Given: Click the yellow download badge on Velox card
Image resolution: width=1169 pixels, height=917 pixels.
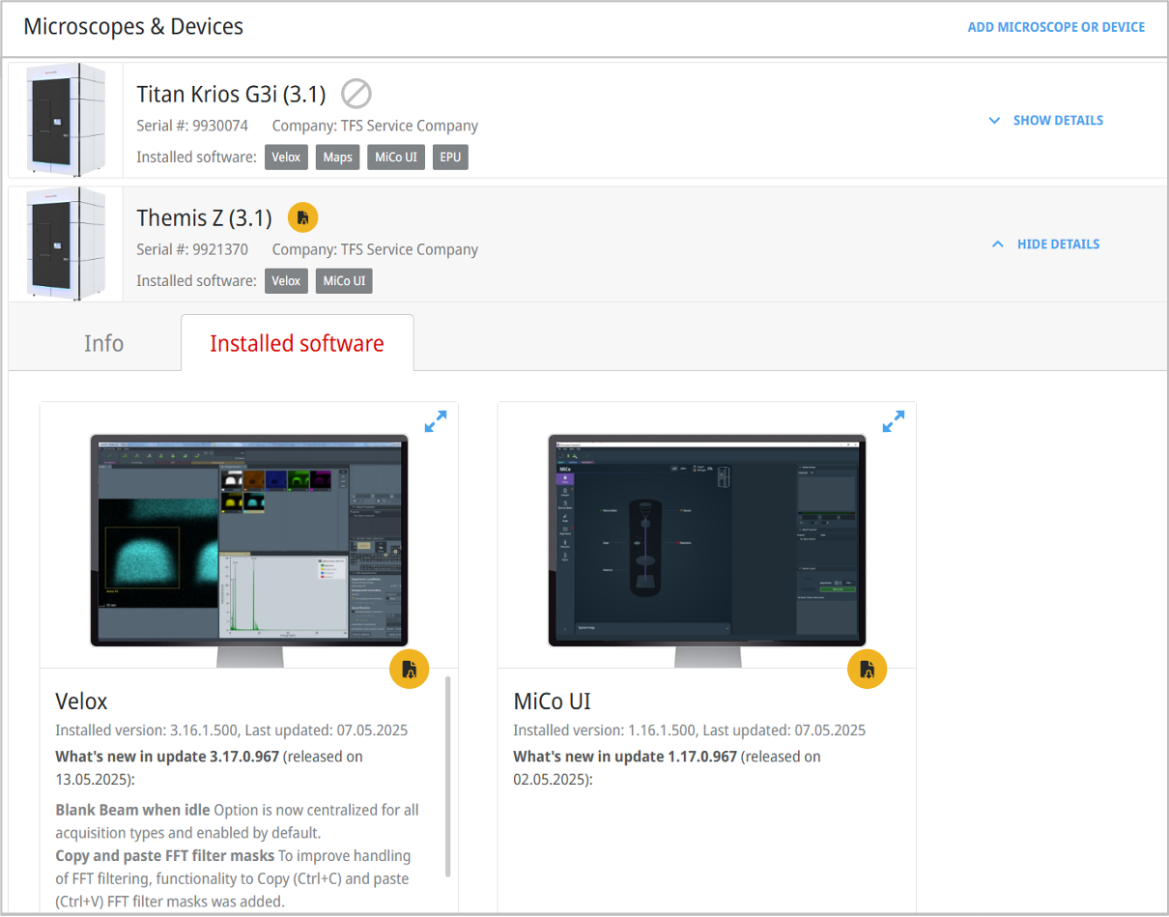Looking at the screenshot, I should click(x=410, y=669).
